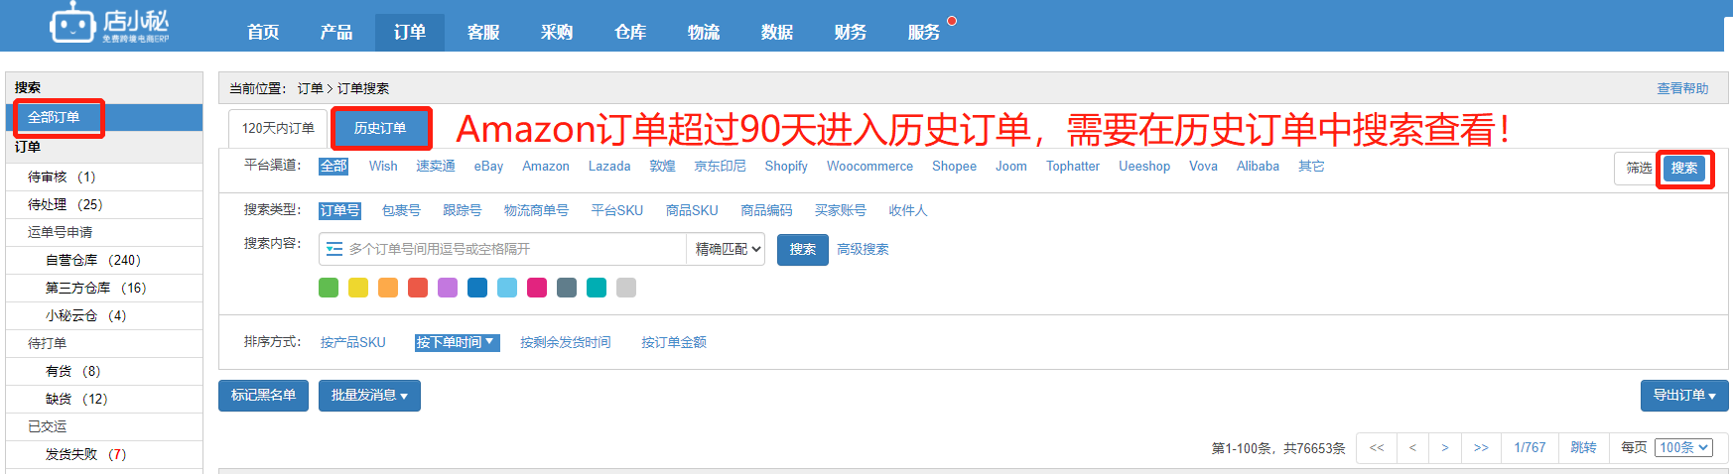Click the 筛选 toggle button

1638,168
